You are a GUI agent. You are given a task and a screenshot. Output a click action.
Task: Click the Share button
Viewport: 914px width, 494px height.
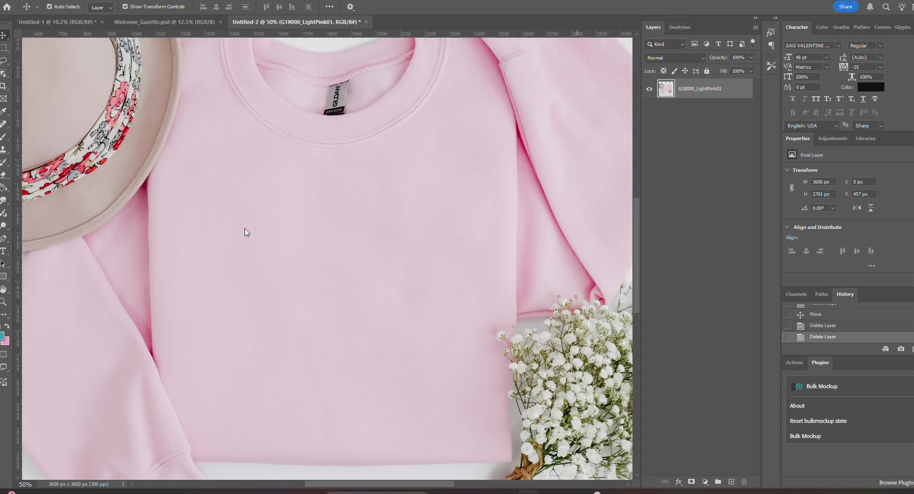(845, 6)
